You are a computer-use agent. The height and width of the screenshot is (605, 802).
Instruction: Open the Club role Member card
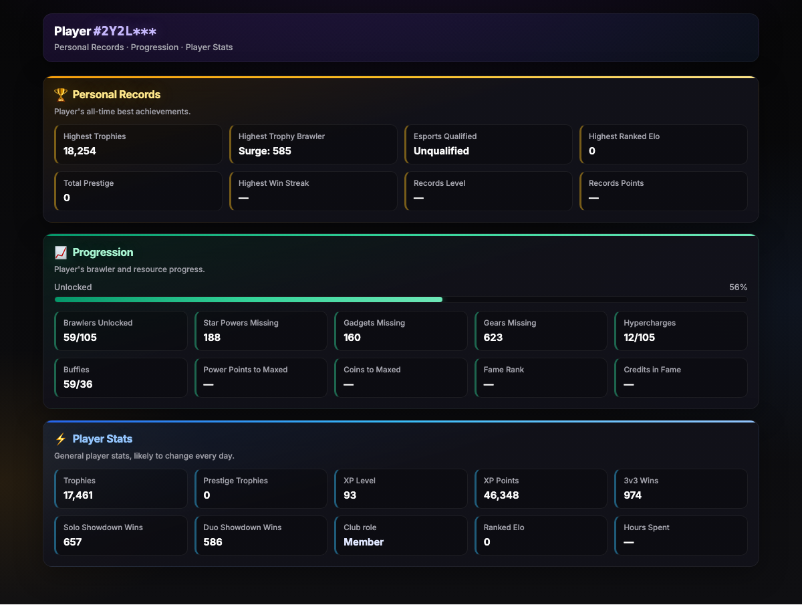[401, 535]
